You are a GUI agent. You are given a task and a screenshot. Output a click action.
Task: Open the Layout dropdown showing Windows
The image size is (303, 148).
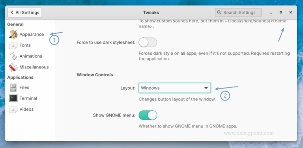pyautogui.click(x=175, y=88)
